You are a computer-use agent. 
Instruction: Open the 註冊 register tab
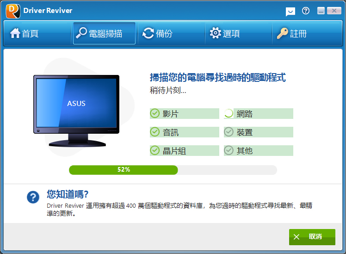click(307, 33)
